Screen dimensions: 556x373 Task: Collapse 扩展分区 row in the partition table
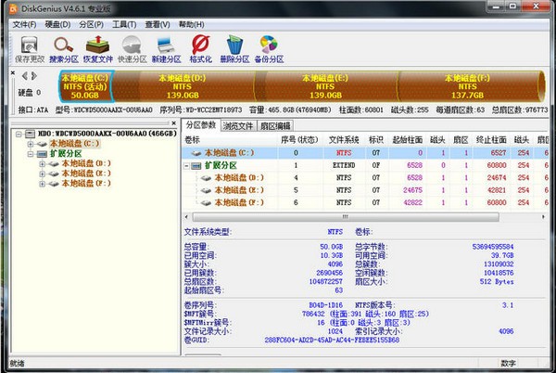coord(186,166)
